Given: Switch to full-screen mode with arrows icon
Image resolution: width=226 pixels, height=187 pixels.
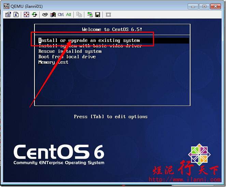Looking at the screenshot, I should (x=26, y=15).
